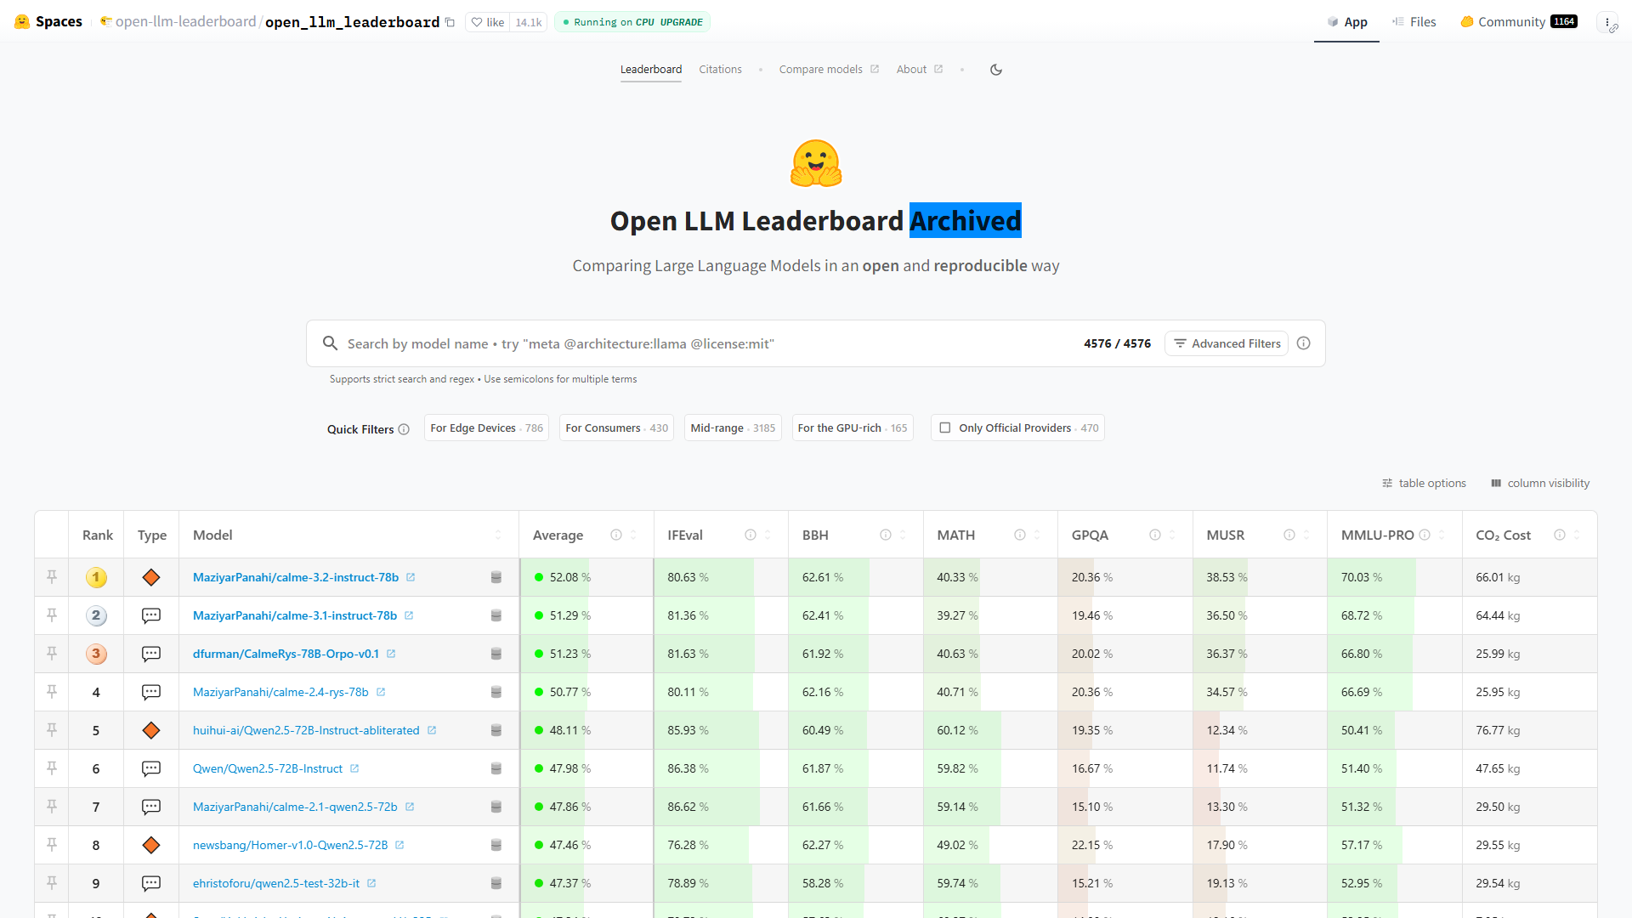Open huihui-ai/Qwen2.5-72B-Instruct-abliterated model link

click(x=306, y=730)
